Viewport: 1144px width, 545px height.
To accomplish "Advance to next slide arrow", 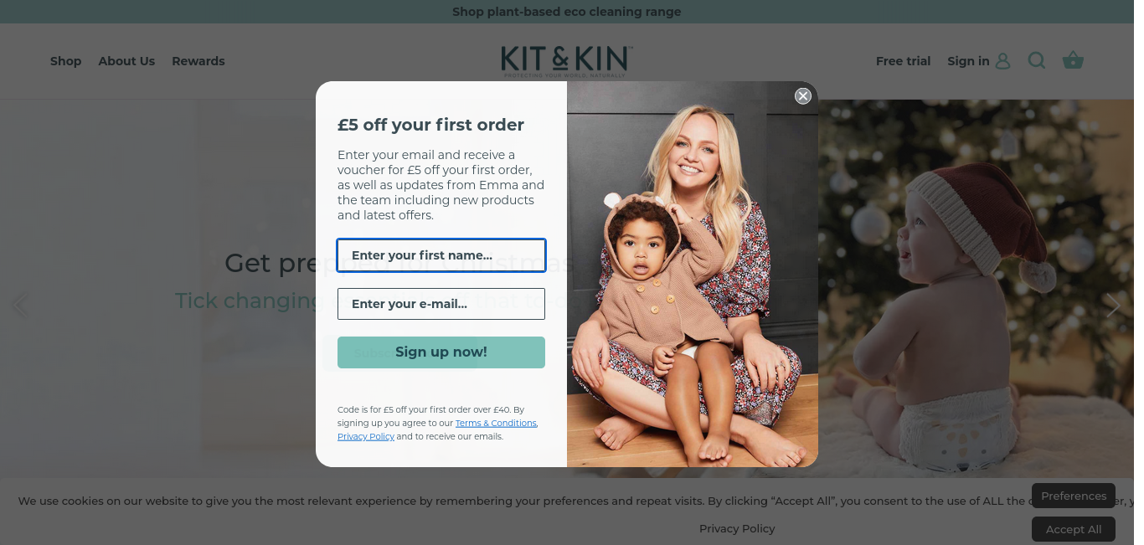I will click(1113, 305).
